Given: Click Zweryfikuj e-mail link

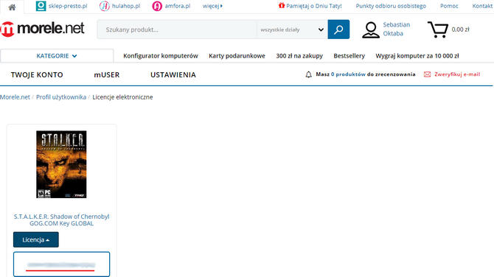Looking at the screenshot, I should pyautogui.click(x=457, y=74).
